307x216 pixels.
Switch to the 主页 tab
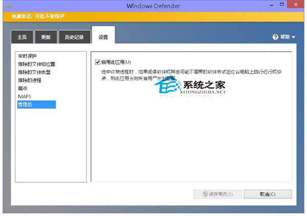point(21,37)
